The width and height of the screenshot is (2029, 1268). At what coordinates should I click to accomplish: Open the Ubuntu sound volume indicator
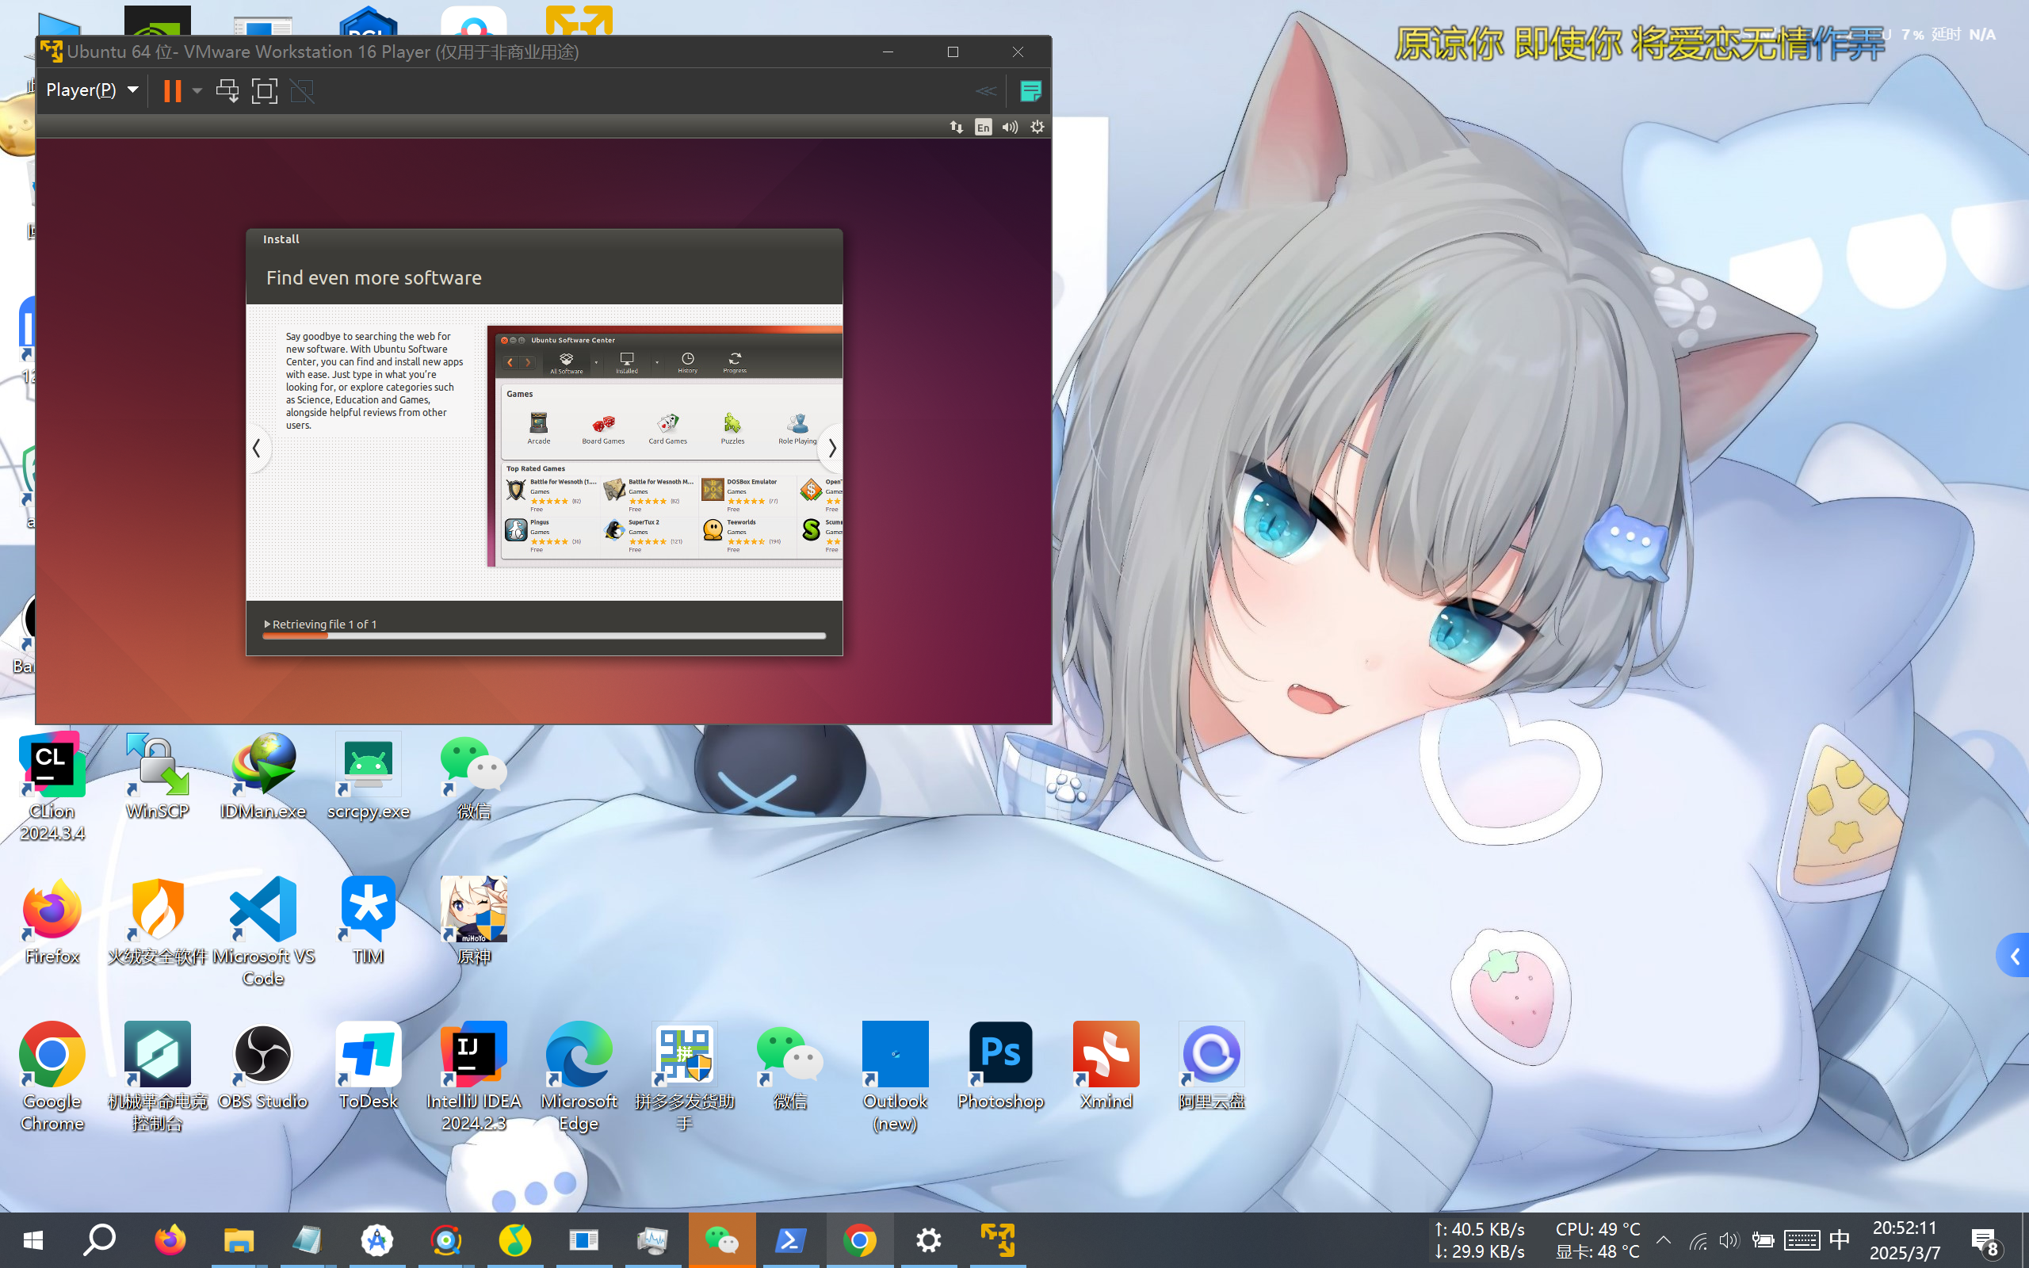click(x=1011, y=127)
